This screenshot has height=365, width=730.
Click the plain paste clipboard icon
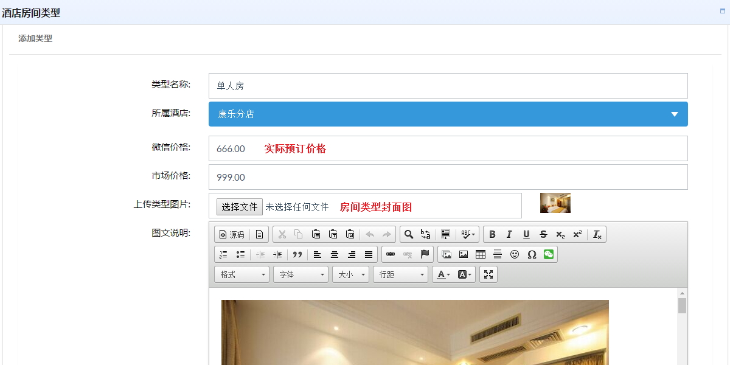pos(316,234)
